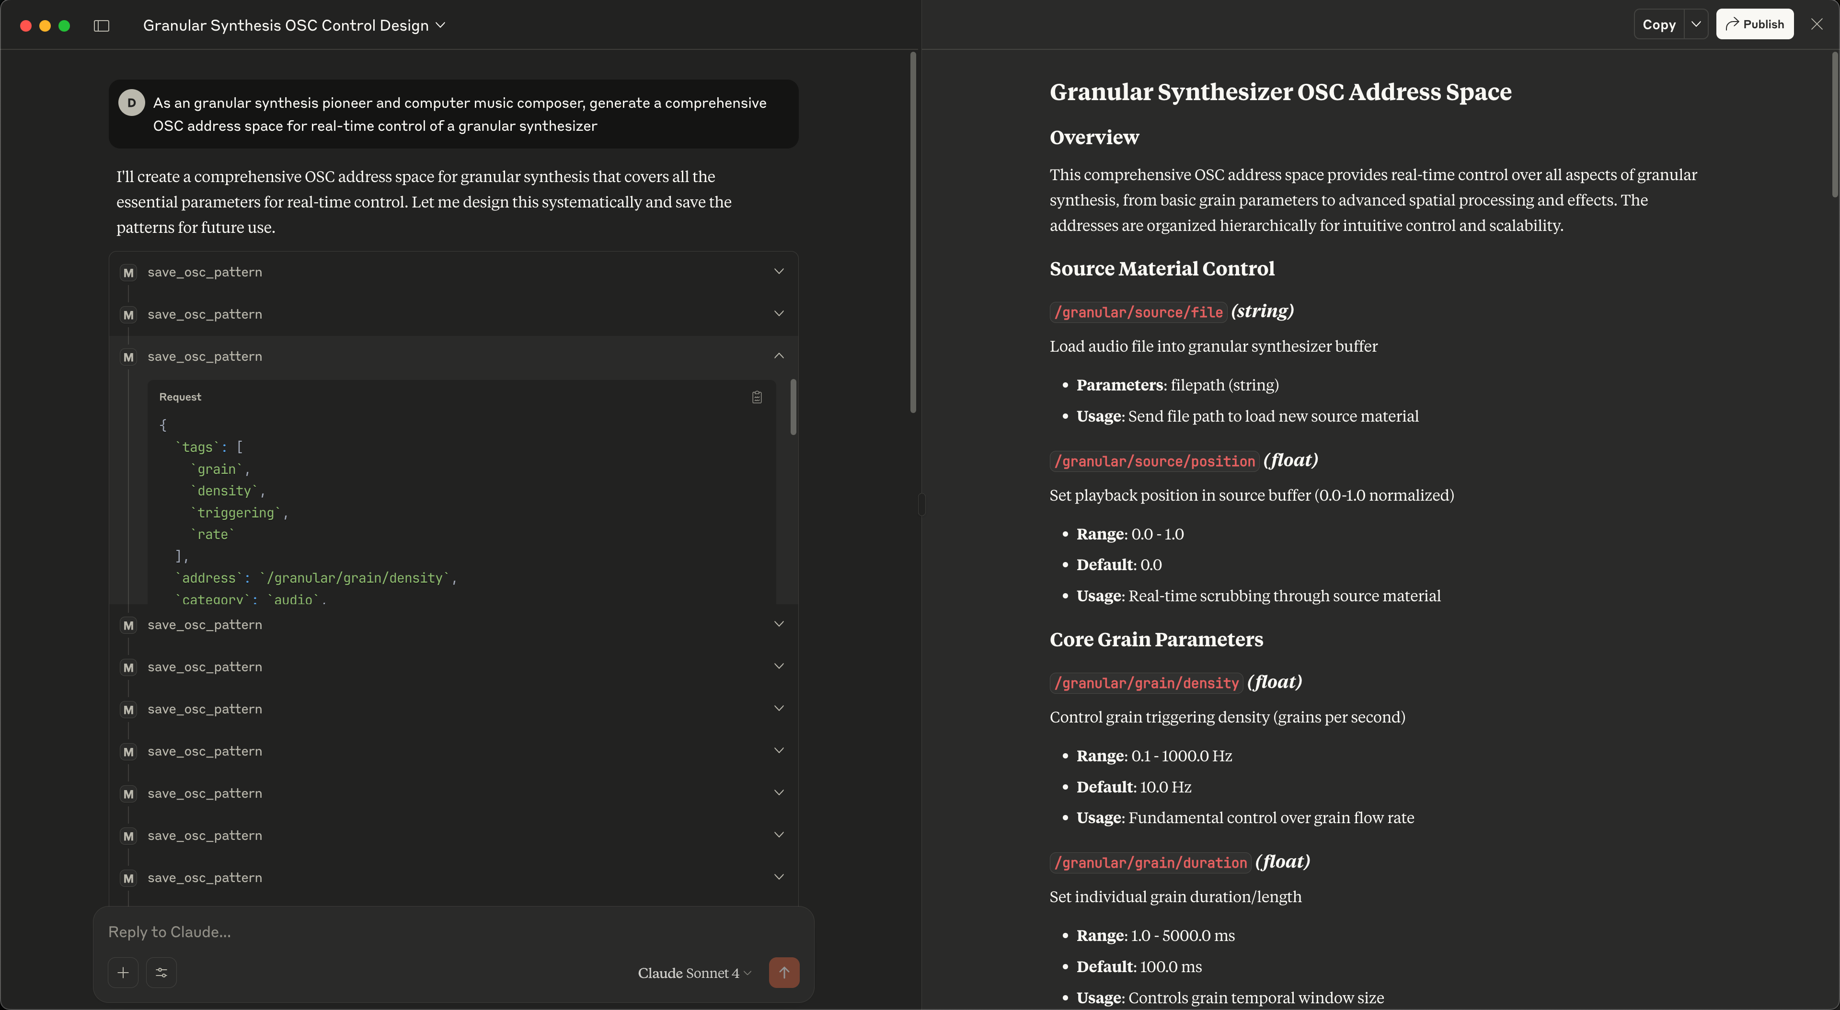This screenshot has width=1840, height=1010.
Task: Toggle the sidebar panel icon
Action: (102, 26)
